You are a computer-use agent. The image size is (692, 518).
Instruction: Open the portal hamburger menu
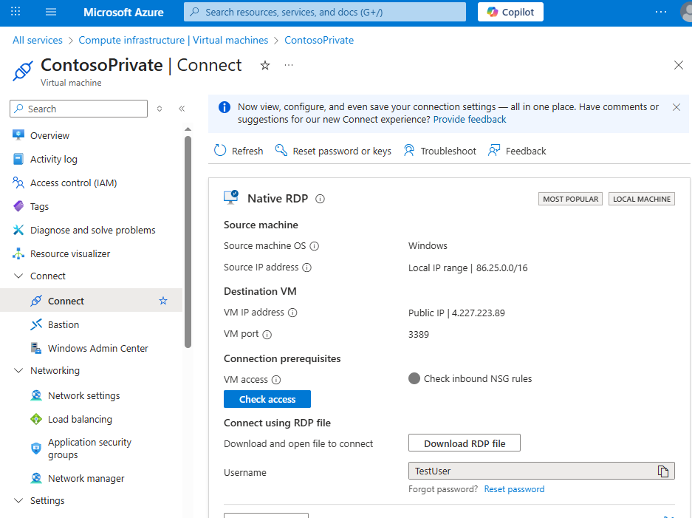(51, 12)
